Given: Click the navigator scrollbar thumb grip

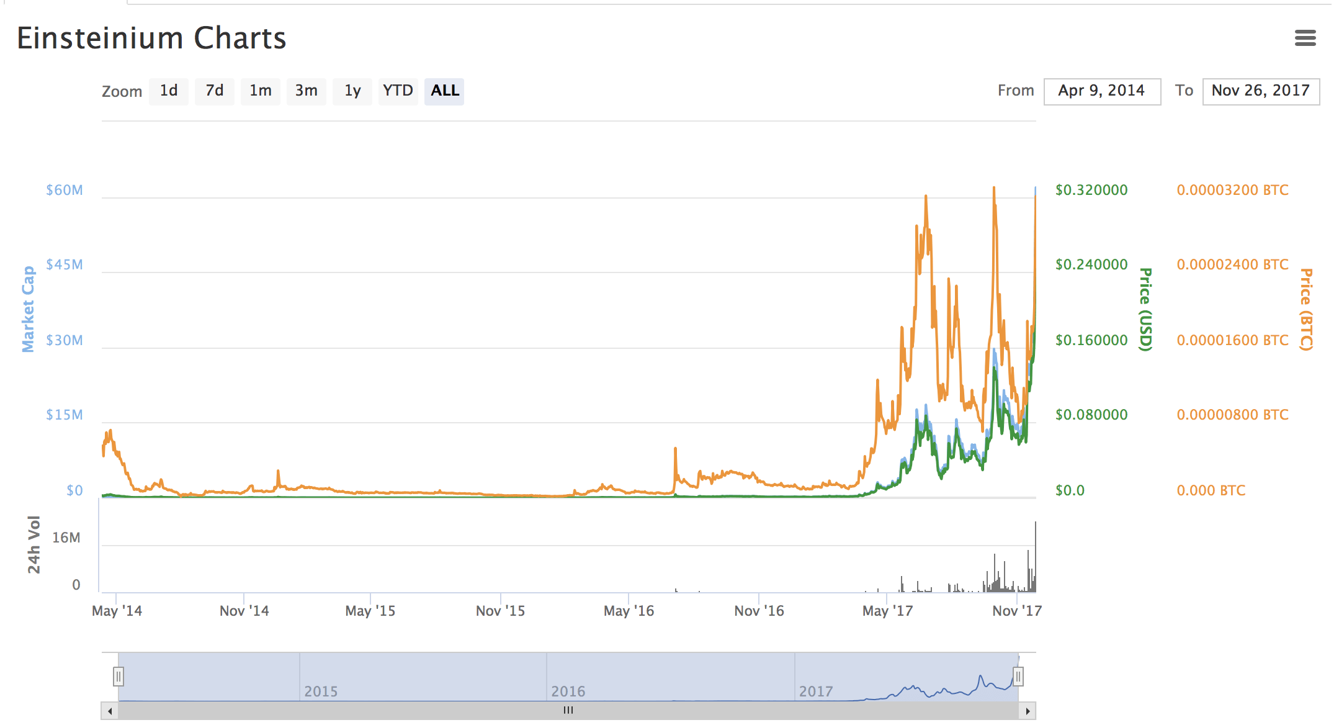Looking at the screenshot, I should (x=568, y=711).
